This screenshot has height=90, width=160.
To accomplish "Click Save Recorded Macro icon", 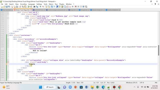I will pyautogui.click(x=86, y=7).
